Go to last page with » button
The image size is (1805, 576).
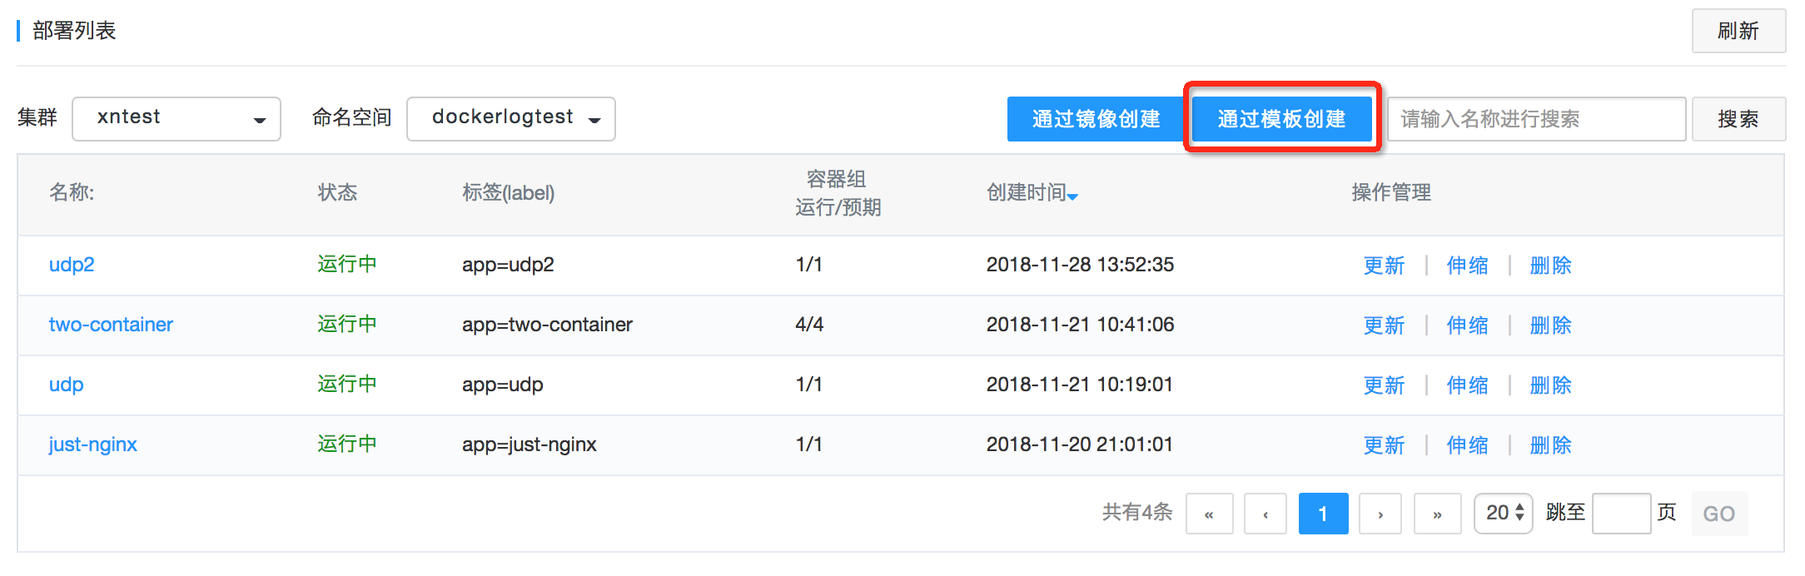point(1437,514)
